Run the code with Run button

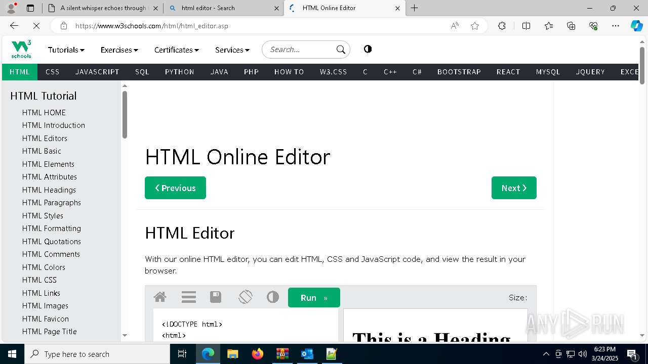pyautogui.click(x=314, y=298)
